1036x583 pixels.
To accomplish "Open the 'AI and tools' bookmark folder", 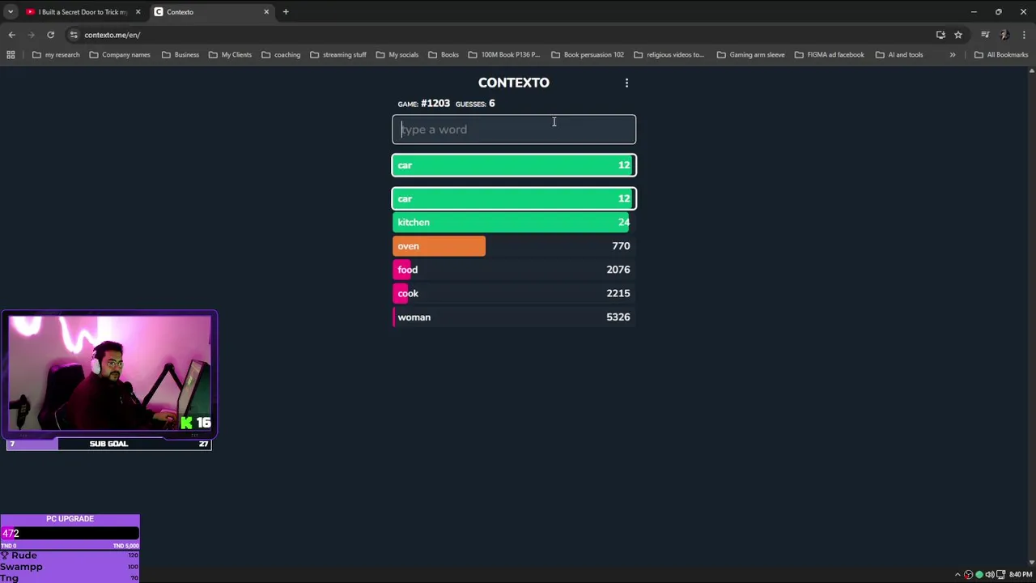I will [x=898, y=55].
